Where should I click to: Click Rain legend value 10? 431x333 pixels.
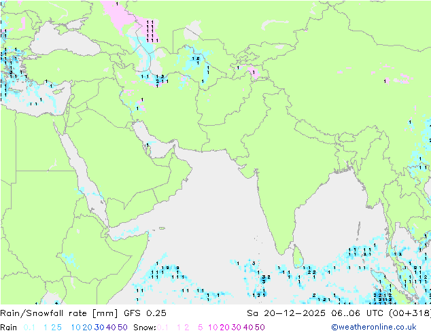click(76, 328)
